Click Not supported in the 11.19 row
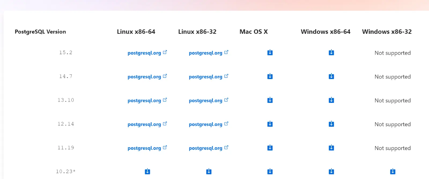 pyautogui.click(x=393, y=148)
